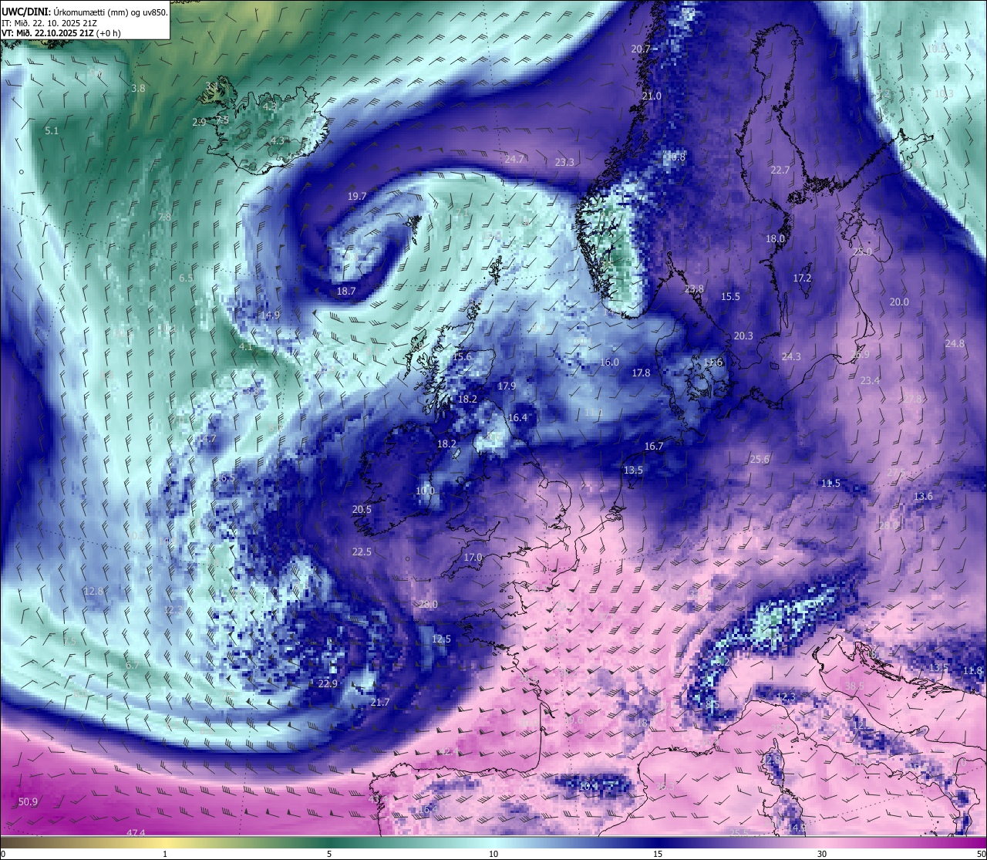The width and height of the screenshot is (987, 860).
Task: Click the map value 22.5
Action: 362,552
